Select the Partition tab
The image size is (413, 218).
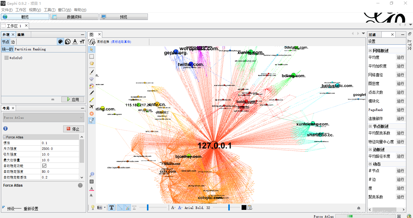click(x=23, y=49)
